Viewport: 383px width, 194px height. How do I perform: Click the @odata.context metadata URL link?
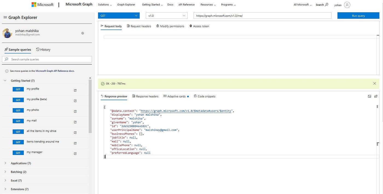186,111
